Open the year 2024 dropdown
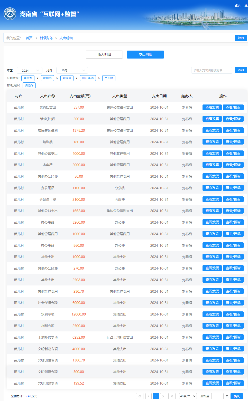This screenshot has height=401, width=248. click(x=29, y=70)
